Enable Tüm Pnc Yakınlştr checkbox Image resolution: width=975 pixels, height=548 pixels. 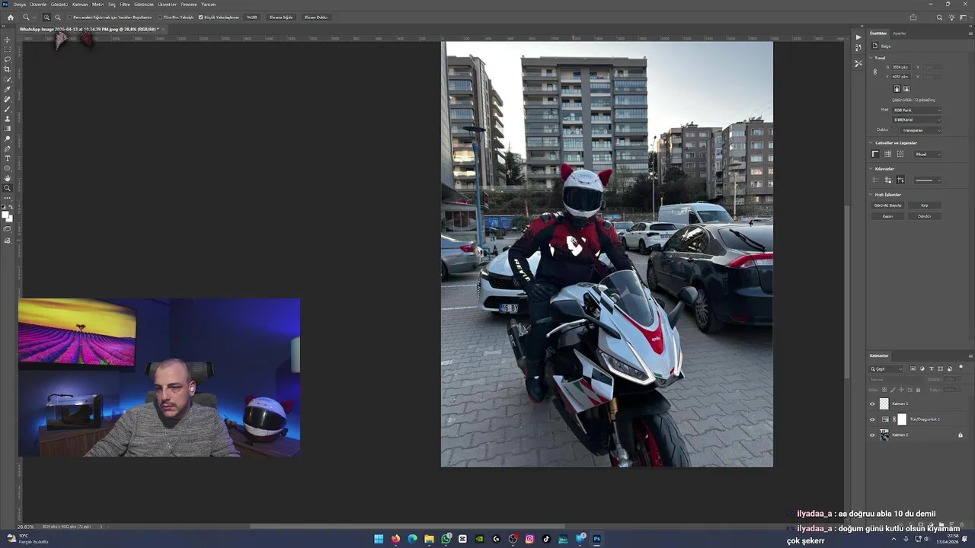tap(158, 17)
